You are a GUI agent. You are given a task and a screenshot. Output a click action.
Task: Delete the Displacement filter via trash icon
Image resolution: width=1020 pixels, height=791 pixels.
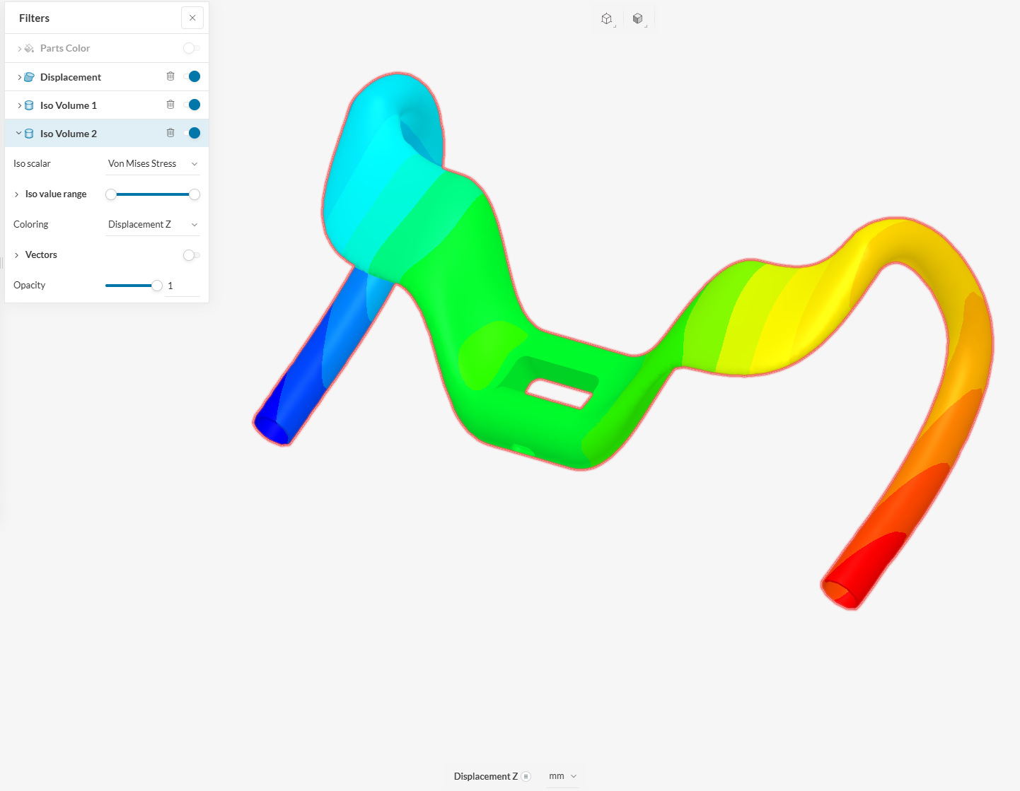[x=170, y=76]
